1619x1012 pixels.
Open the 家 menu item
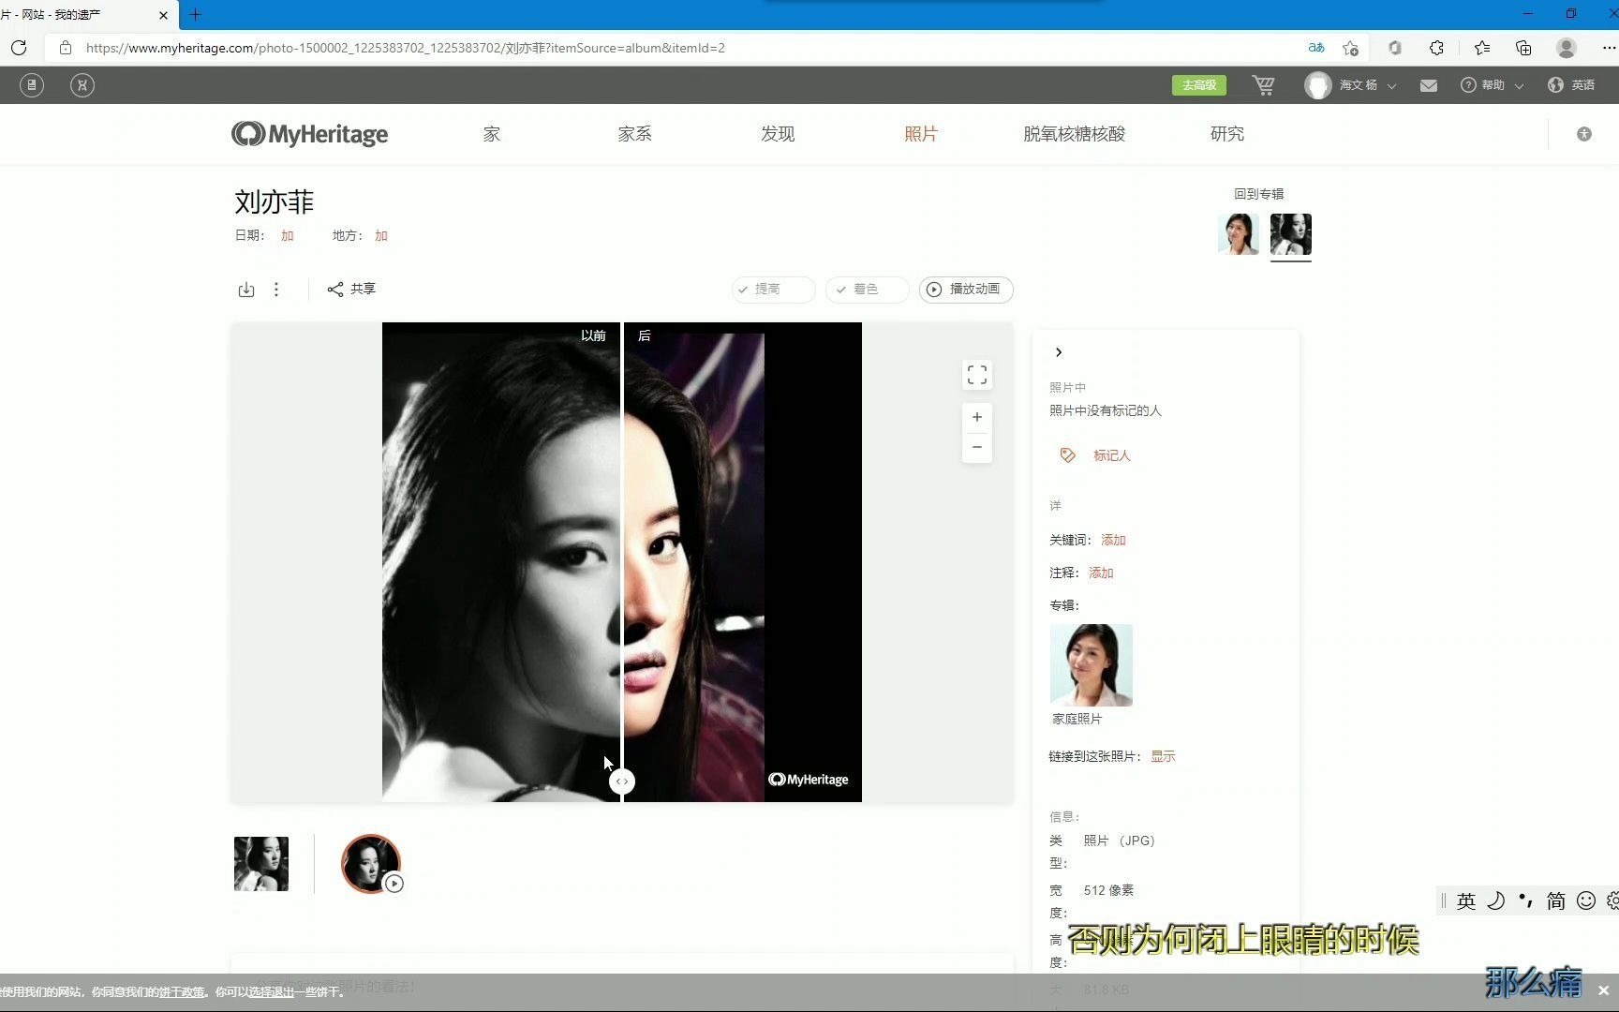tap(492, 134)
